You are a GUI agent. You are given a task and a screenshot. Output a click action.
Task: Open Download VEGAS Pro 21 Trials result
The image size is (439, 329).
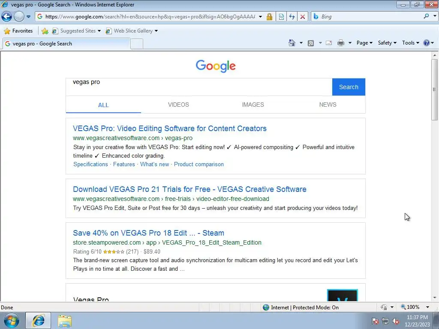(x=189, y=189)
